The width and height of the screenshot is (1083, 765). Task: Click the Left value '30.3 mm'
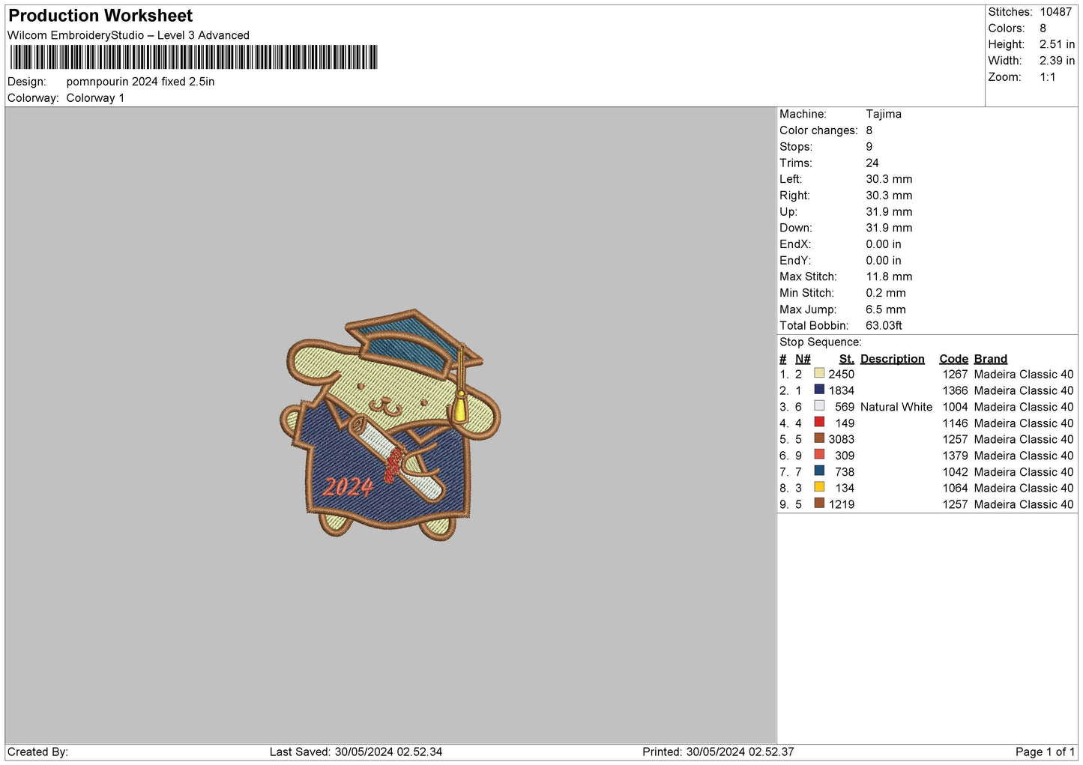tap(889, 179)
